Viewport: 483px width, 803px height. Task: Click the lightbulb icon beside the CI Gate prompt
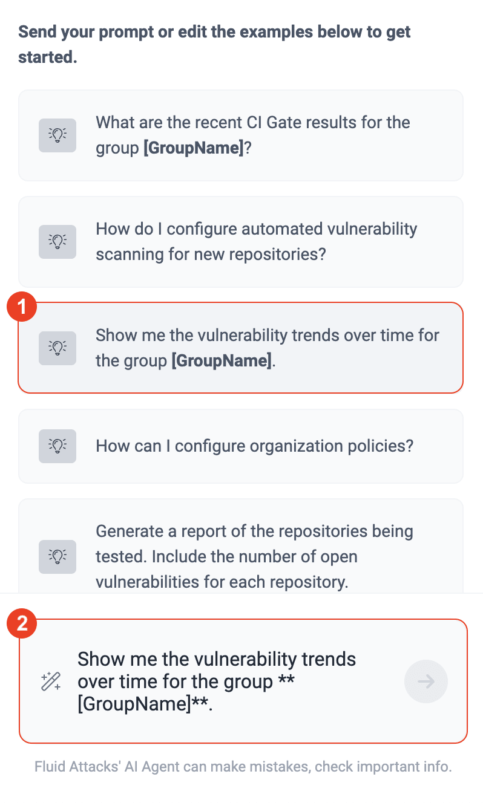(57, 135)
